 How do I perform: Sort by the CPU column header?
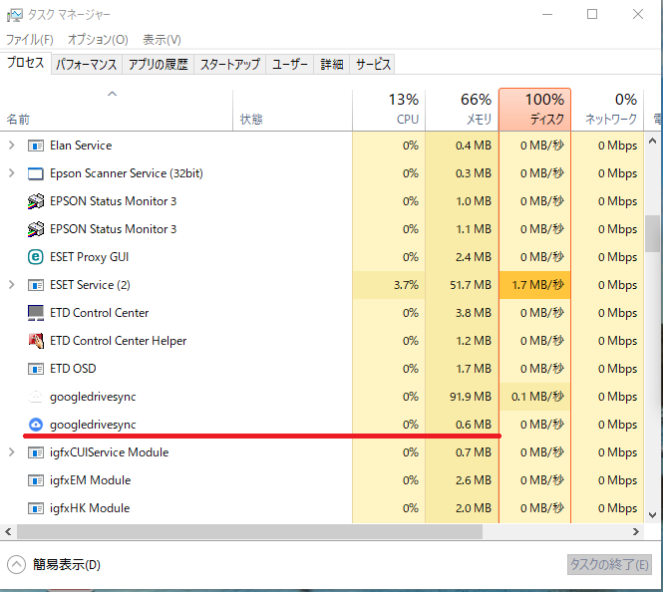pyautogui.click(x=389, y=110)
